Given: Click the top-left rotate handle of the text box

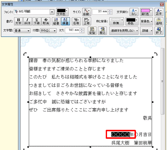Looking at the screenshot, I should [25, 54].
